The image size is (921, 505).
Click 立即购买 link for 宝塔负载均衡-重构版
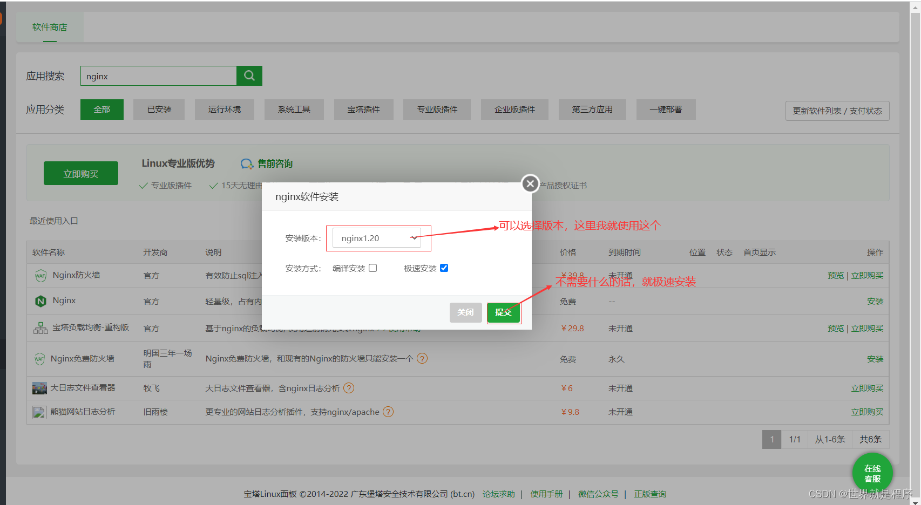pyautogui.click(x=868, y=328)
